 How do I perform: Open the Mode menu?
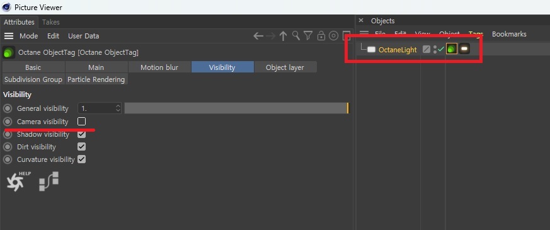[29, 36]
